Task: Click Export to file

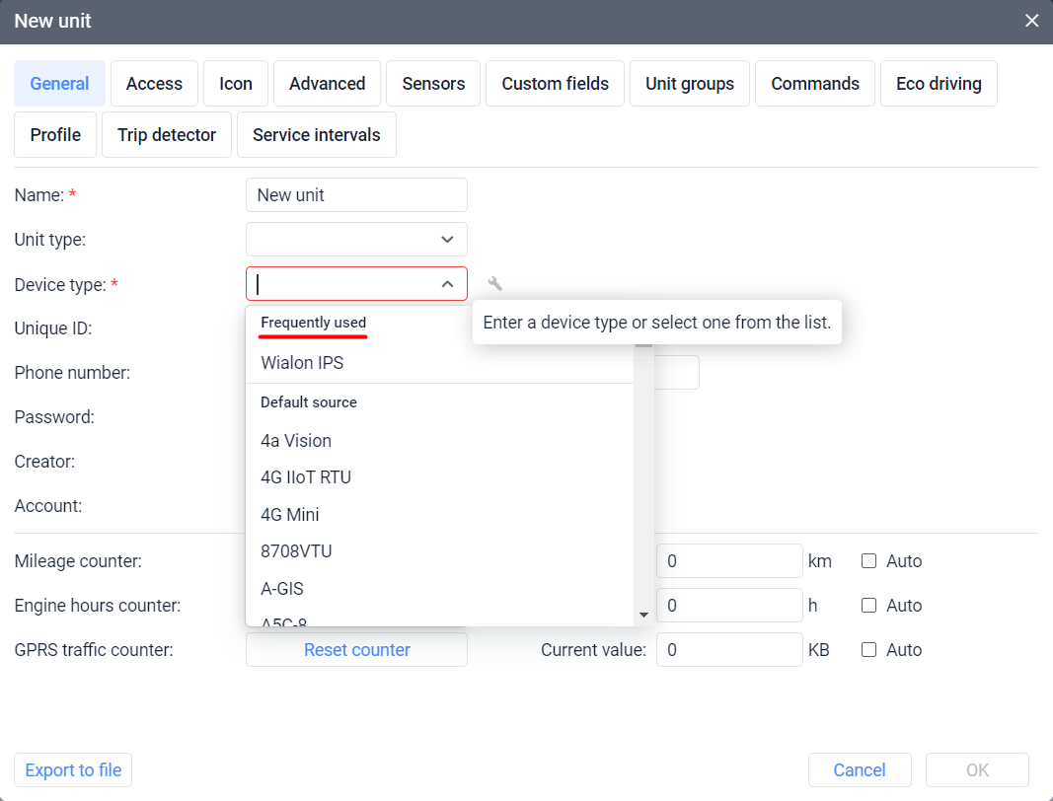Action: (72, 769)
